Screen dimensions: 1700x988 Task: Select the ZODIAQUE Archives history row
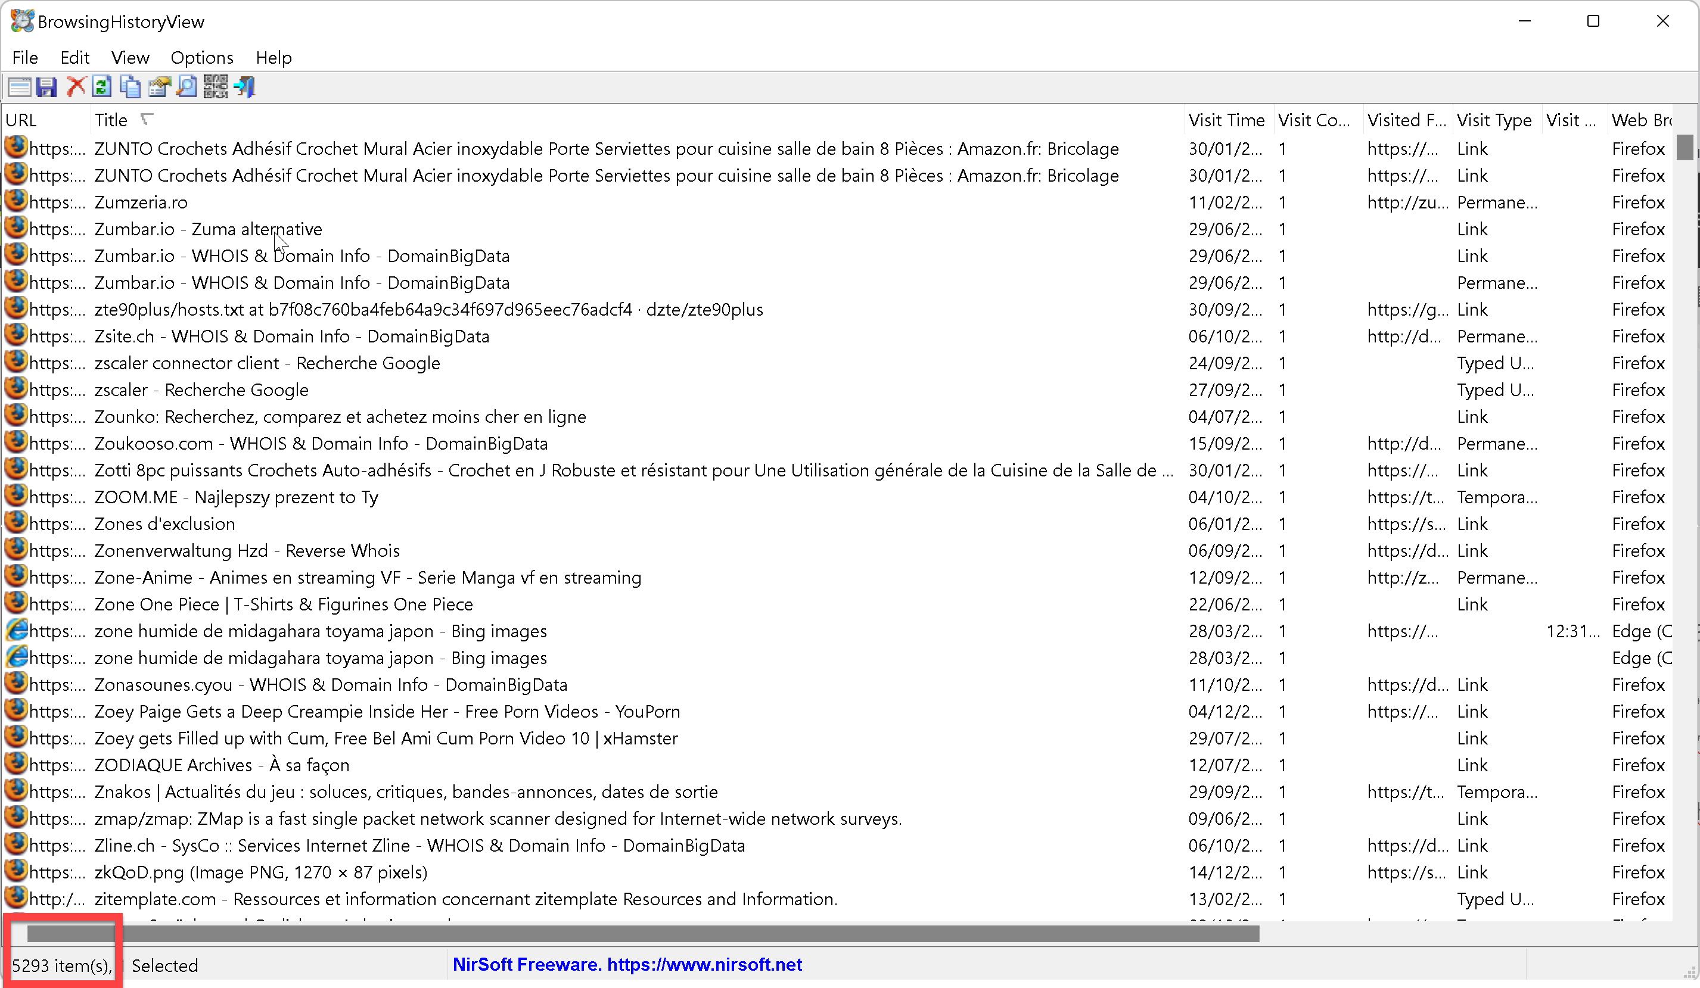(x=221, y=765)
